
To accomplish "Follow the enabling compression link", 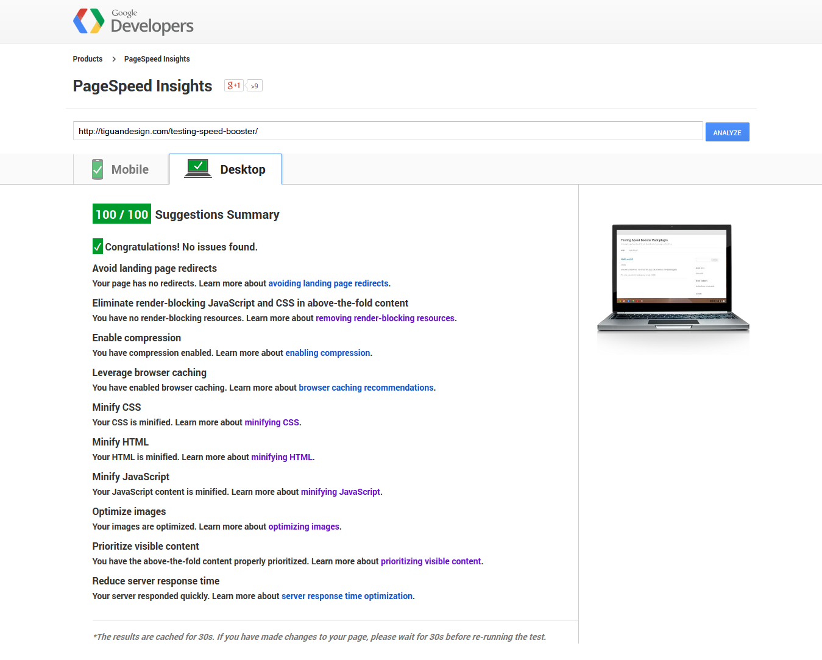I will (328, 353).
